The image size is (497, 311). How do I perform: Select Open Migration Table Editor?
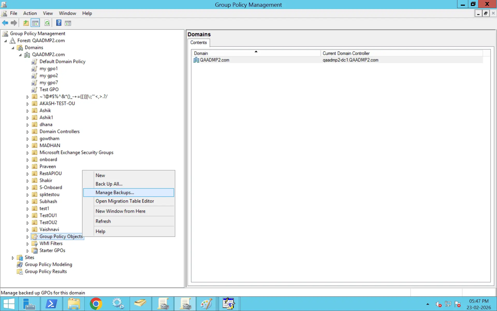(125, 201)
